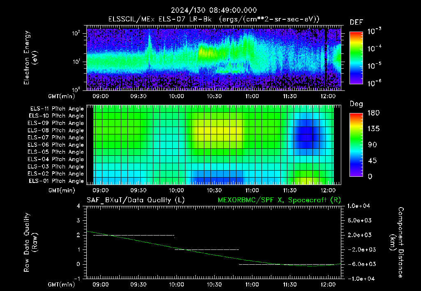Click the Deg colorbar label
The image size is (421, 291).
pos(356,104)
